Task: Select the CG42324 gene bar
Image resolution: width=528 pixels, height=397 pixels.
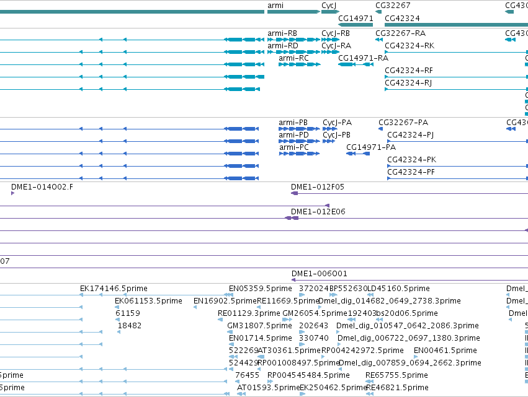Action: [x=456, y=25]
